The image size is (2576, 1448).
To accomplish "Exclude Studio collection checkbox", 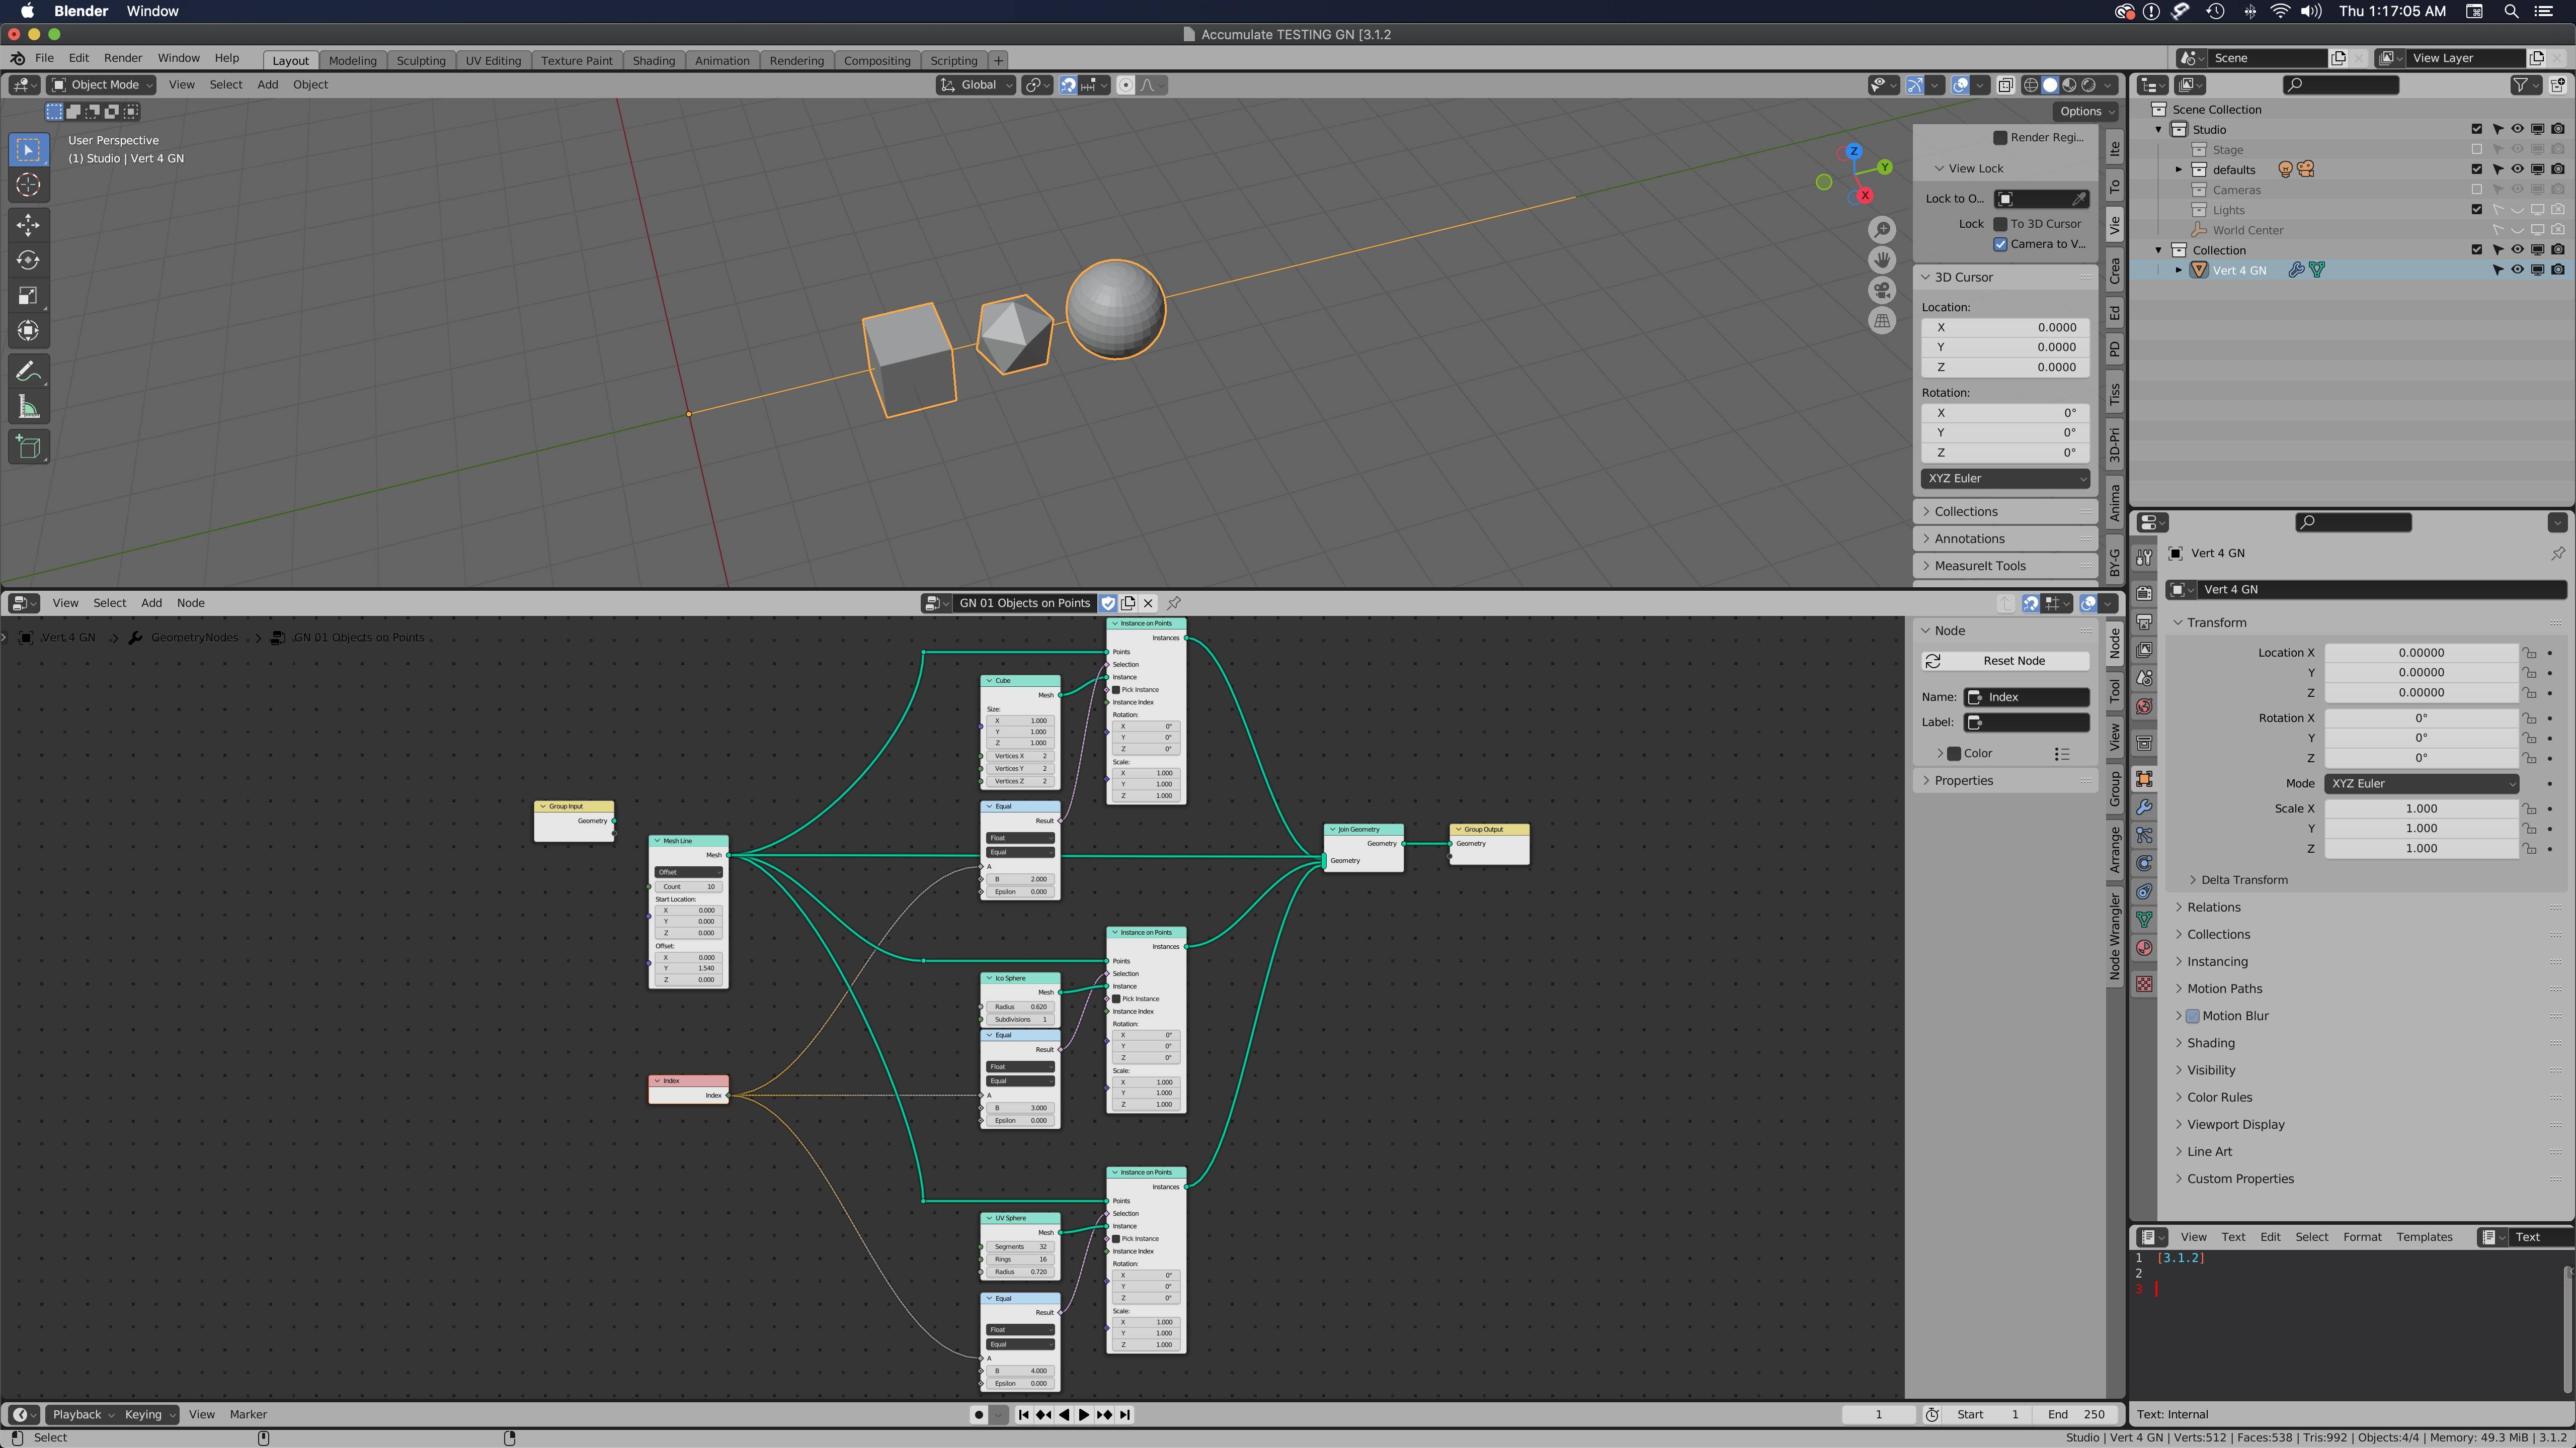I will 2477,129.
